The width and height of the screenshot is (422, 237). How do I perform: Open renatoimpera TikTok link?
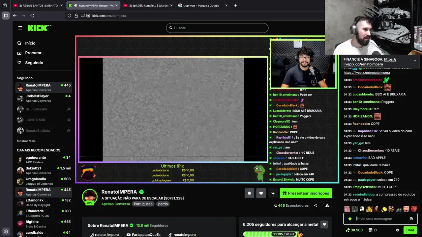coord(182,235)
